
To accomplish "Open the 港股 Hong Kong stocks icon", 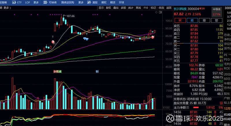I will [x=93, y=2].
